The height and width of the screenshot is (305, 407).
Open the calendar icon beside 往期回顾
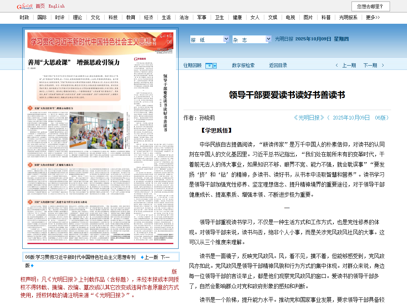click(x=209, y=66)
